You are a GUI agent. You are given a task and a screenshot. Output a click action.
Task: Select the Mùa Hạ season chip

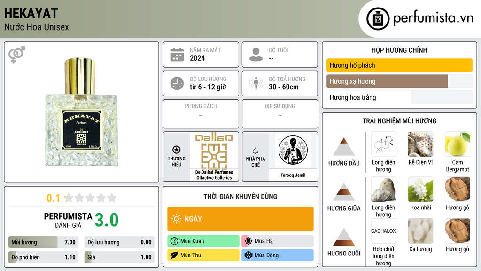pos(278,241)
